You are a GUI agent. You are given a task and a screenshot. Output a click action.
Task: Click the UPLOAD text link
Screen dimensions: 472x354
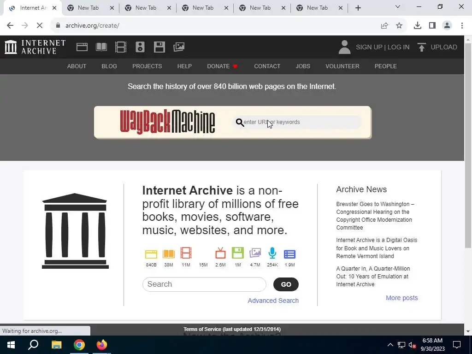[444, 47]
